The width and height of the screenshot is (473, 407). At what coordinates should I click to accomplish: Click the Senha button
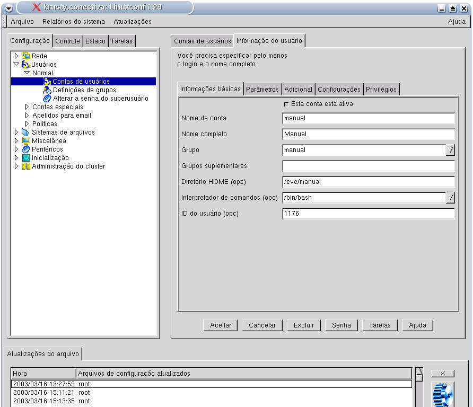coord(341,325)
